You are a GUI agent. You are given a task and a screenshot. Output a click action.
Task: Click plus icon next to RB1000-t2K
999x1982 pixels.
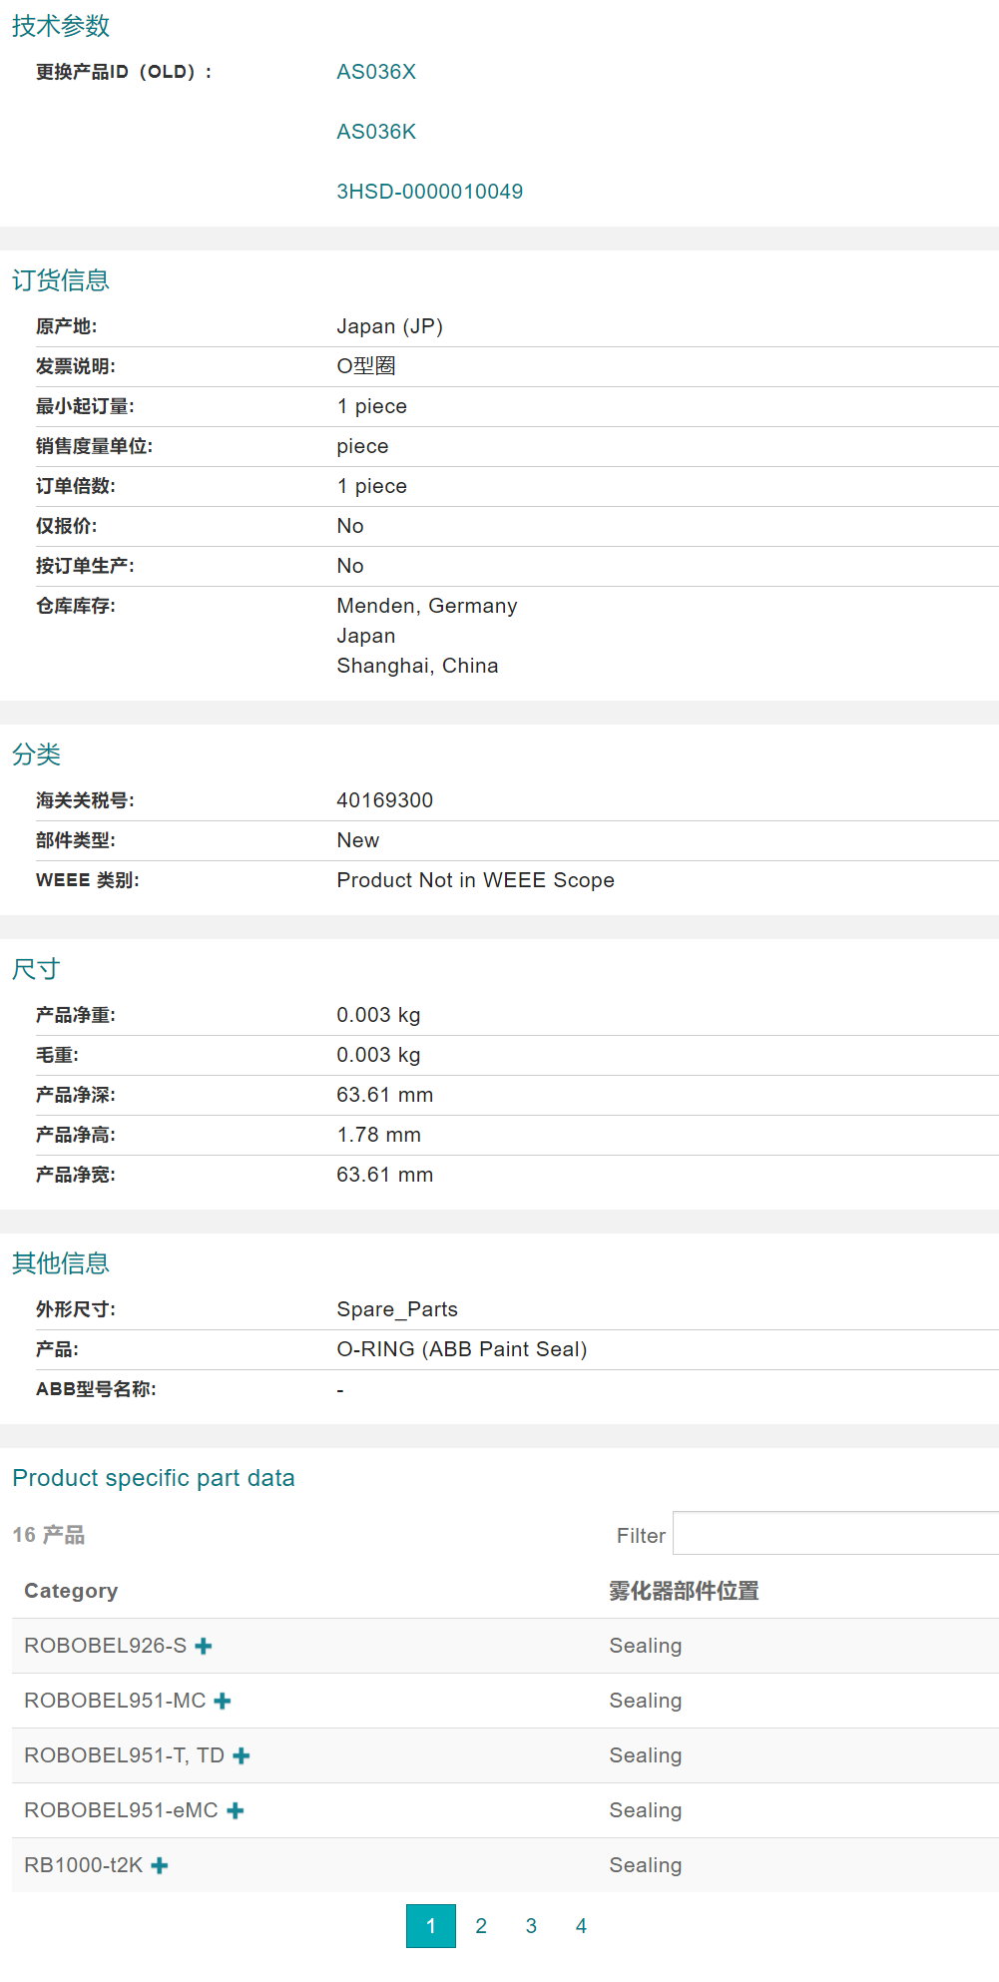click(160, 1865)
